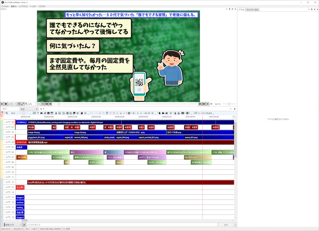
Task: Add an image item from the toolbar
Action: 48,113
